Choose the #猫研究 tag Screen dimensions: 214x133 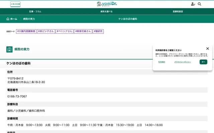(x=98, y=31)
